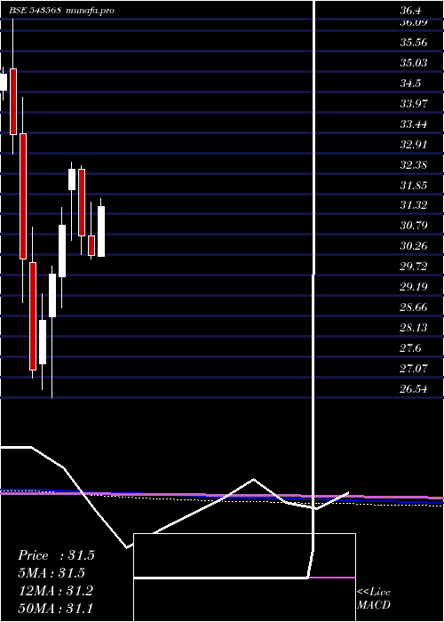Click the 29.72 price axis label
The image size is (444, 622).
[414, 267]
